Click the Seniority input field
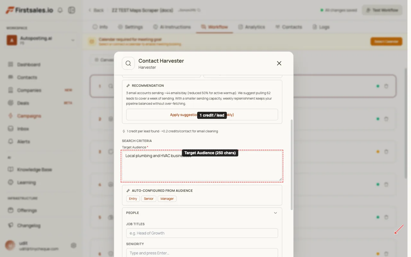This screenshot has width=411, height=257. pyautogui.click(x=202, y=253)
